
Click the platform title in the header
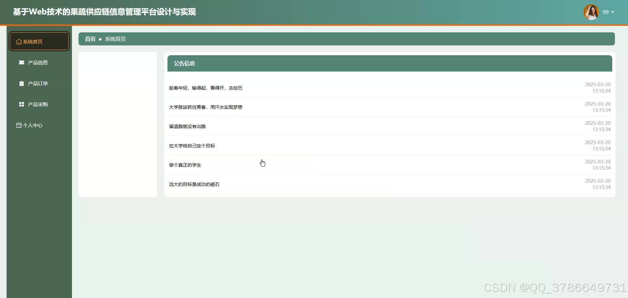104,12
